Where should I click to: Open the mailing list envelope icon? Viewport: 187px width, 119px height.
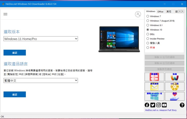pyautogui.click(x=154, y=86)
